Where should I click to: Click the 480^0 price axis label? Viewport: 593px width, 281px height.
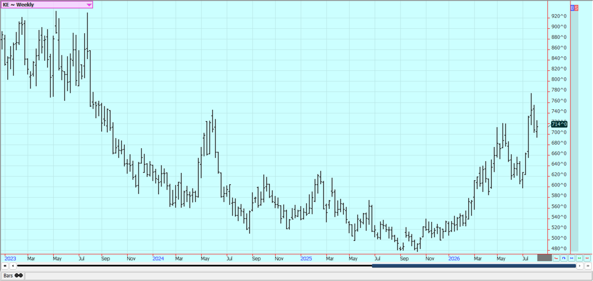tap(559, 248)
